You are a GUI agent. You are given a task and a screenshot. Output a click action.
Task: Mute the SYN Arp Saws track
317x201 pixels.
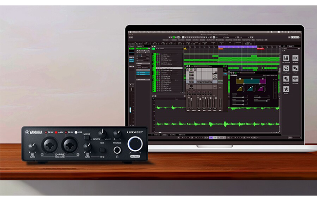(158, 84)
